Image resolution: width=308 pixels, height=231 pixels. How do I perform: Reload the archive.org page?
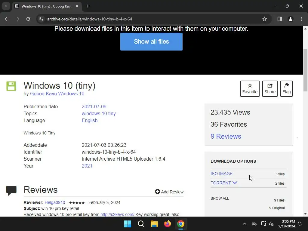tap(28, 19)
